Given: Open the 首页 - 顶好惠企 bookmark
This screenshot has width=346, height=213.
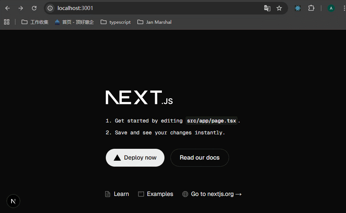Looking at the screenshot, I should (74, 22).
